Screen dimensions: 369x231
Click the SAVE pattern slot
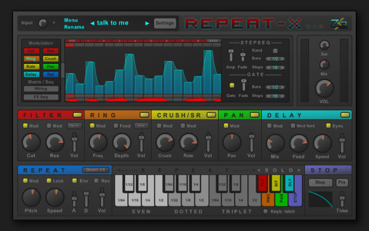pos(214,41)
